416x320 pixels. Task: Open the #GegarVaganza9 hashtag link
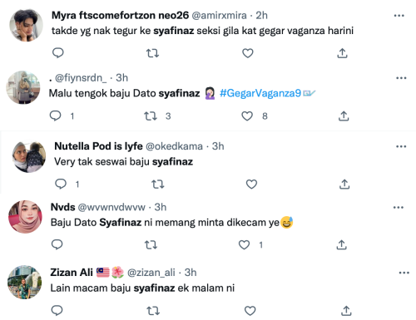260,93
